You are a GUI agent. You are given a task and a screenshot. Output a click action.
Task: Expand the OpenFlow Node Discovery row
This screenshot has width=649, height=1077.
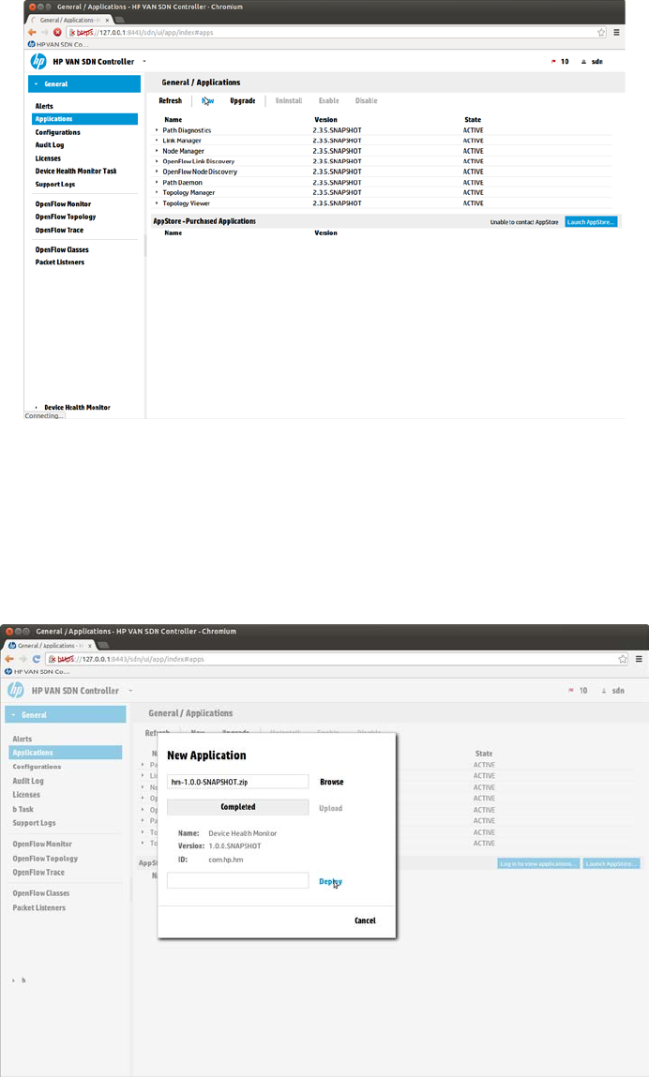point(157,172)
